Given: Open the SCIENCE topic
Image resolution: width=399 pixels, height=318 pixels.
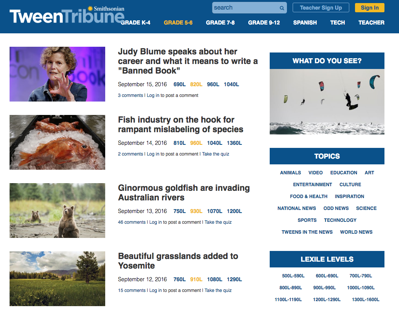Looking at the screenshot, I should pyautogui.click(x=366, y=208).
